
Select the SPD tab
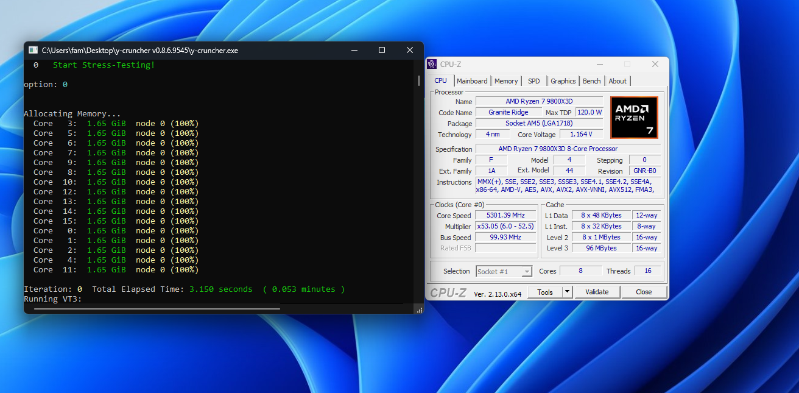pyautogui.click(x=533, y=81)
